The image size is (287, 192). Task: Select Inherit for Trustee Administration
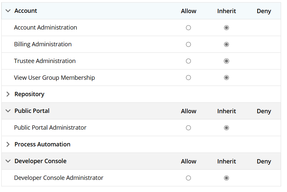point(226,61)
